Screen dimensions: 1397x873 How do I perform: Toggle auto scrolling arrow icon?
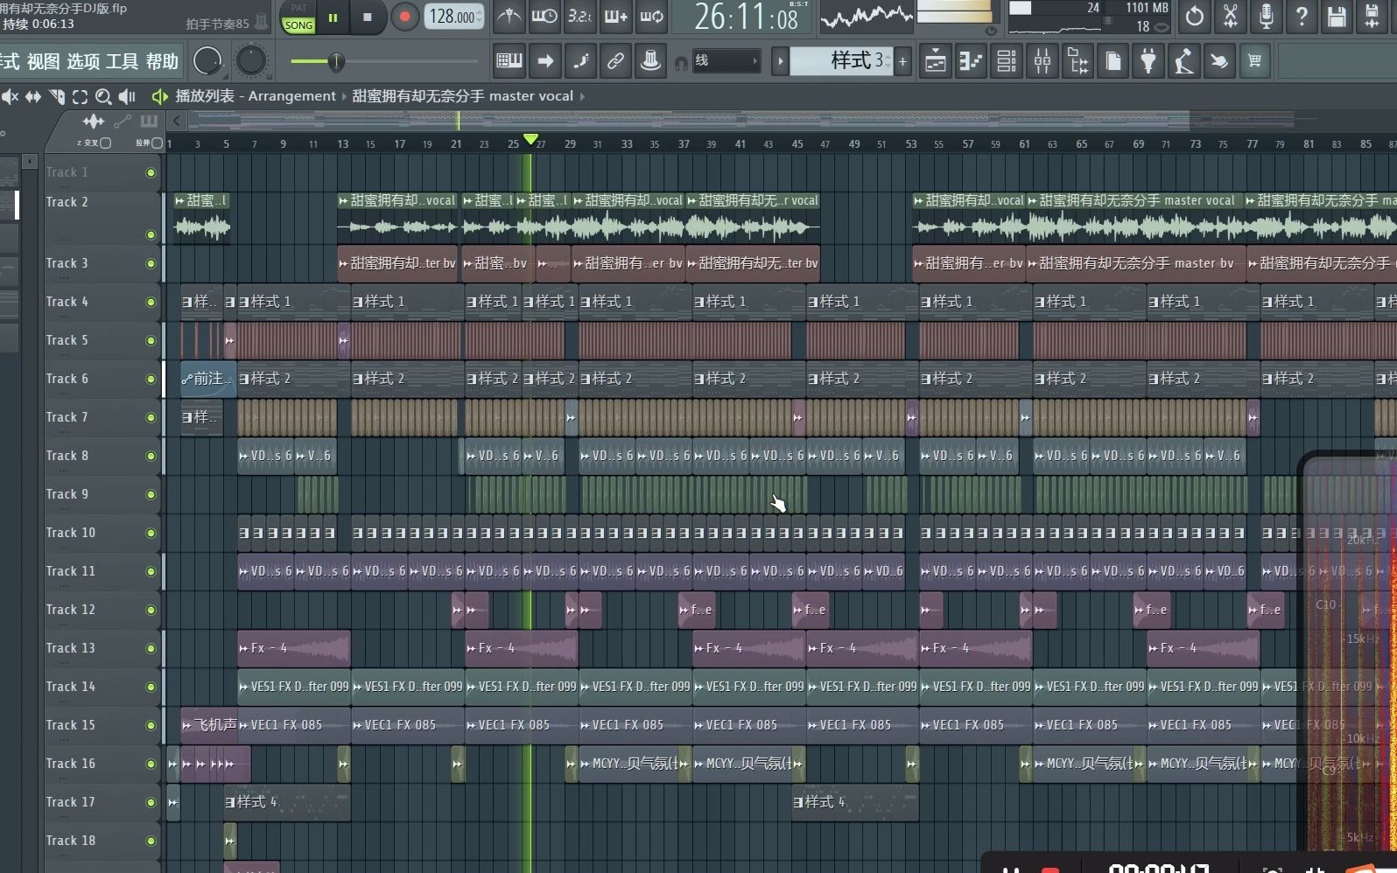[x=545, y=61]
